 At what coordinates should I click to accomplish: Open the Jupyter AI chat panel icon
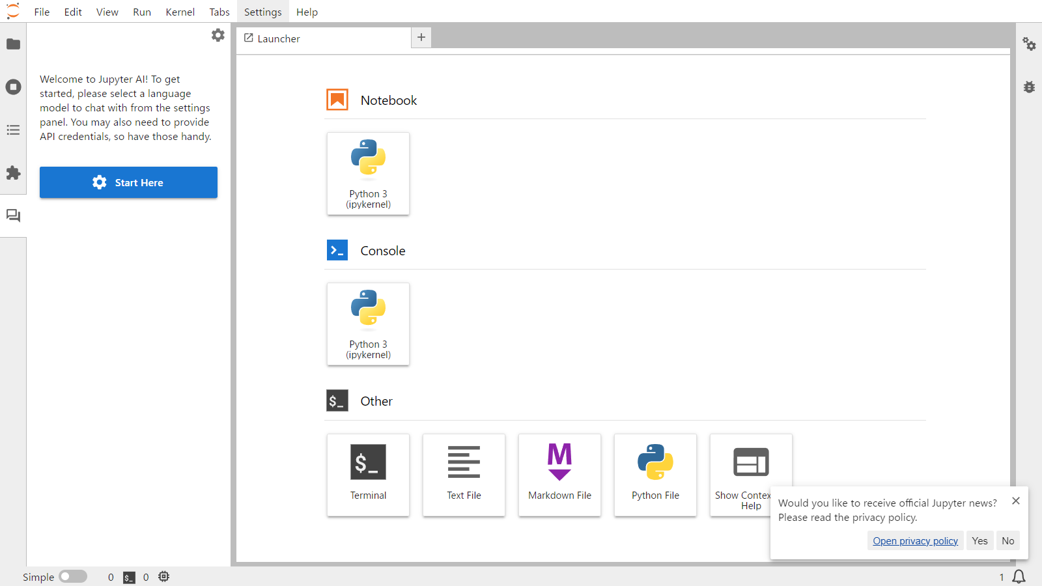(13, 216)
